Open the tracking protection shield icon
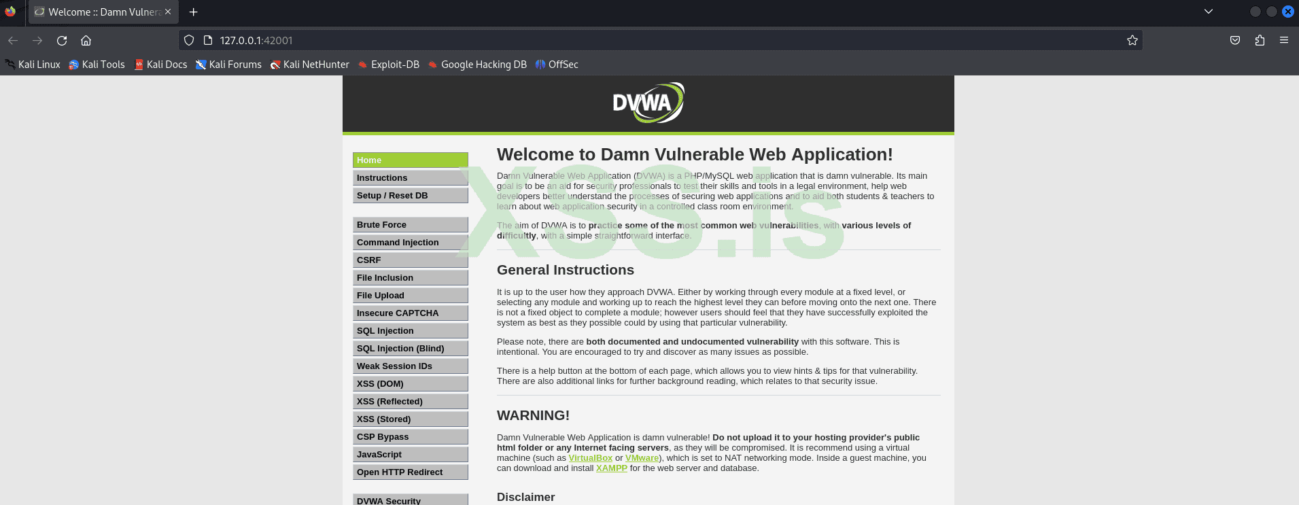Viewport: 1299px width, 505px height. coord(189,40)
